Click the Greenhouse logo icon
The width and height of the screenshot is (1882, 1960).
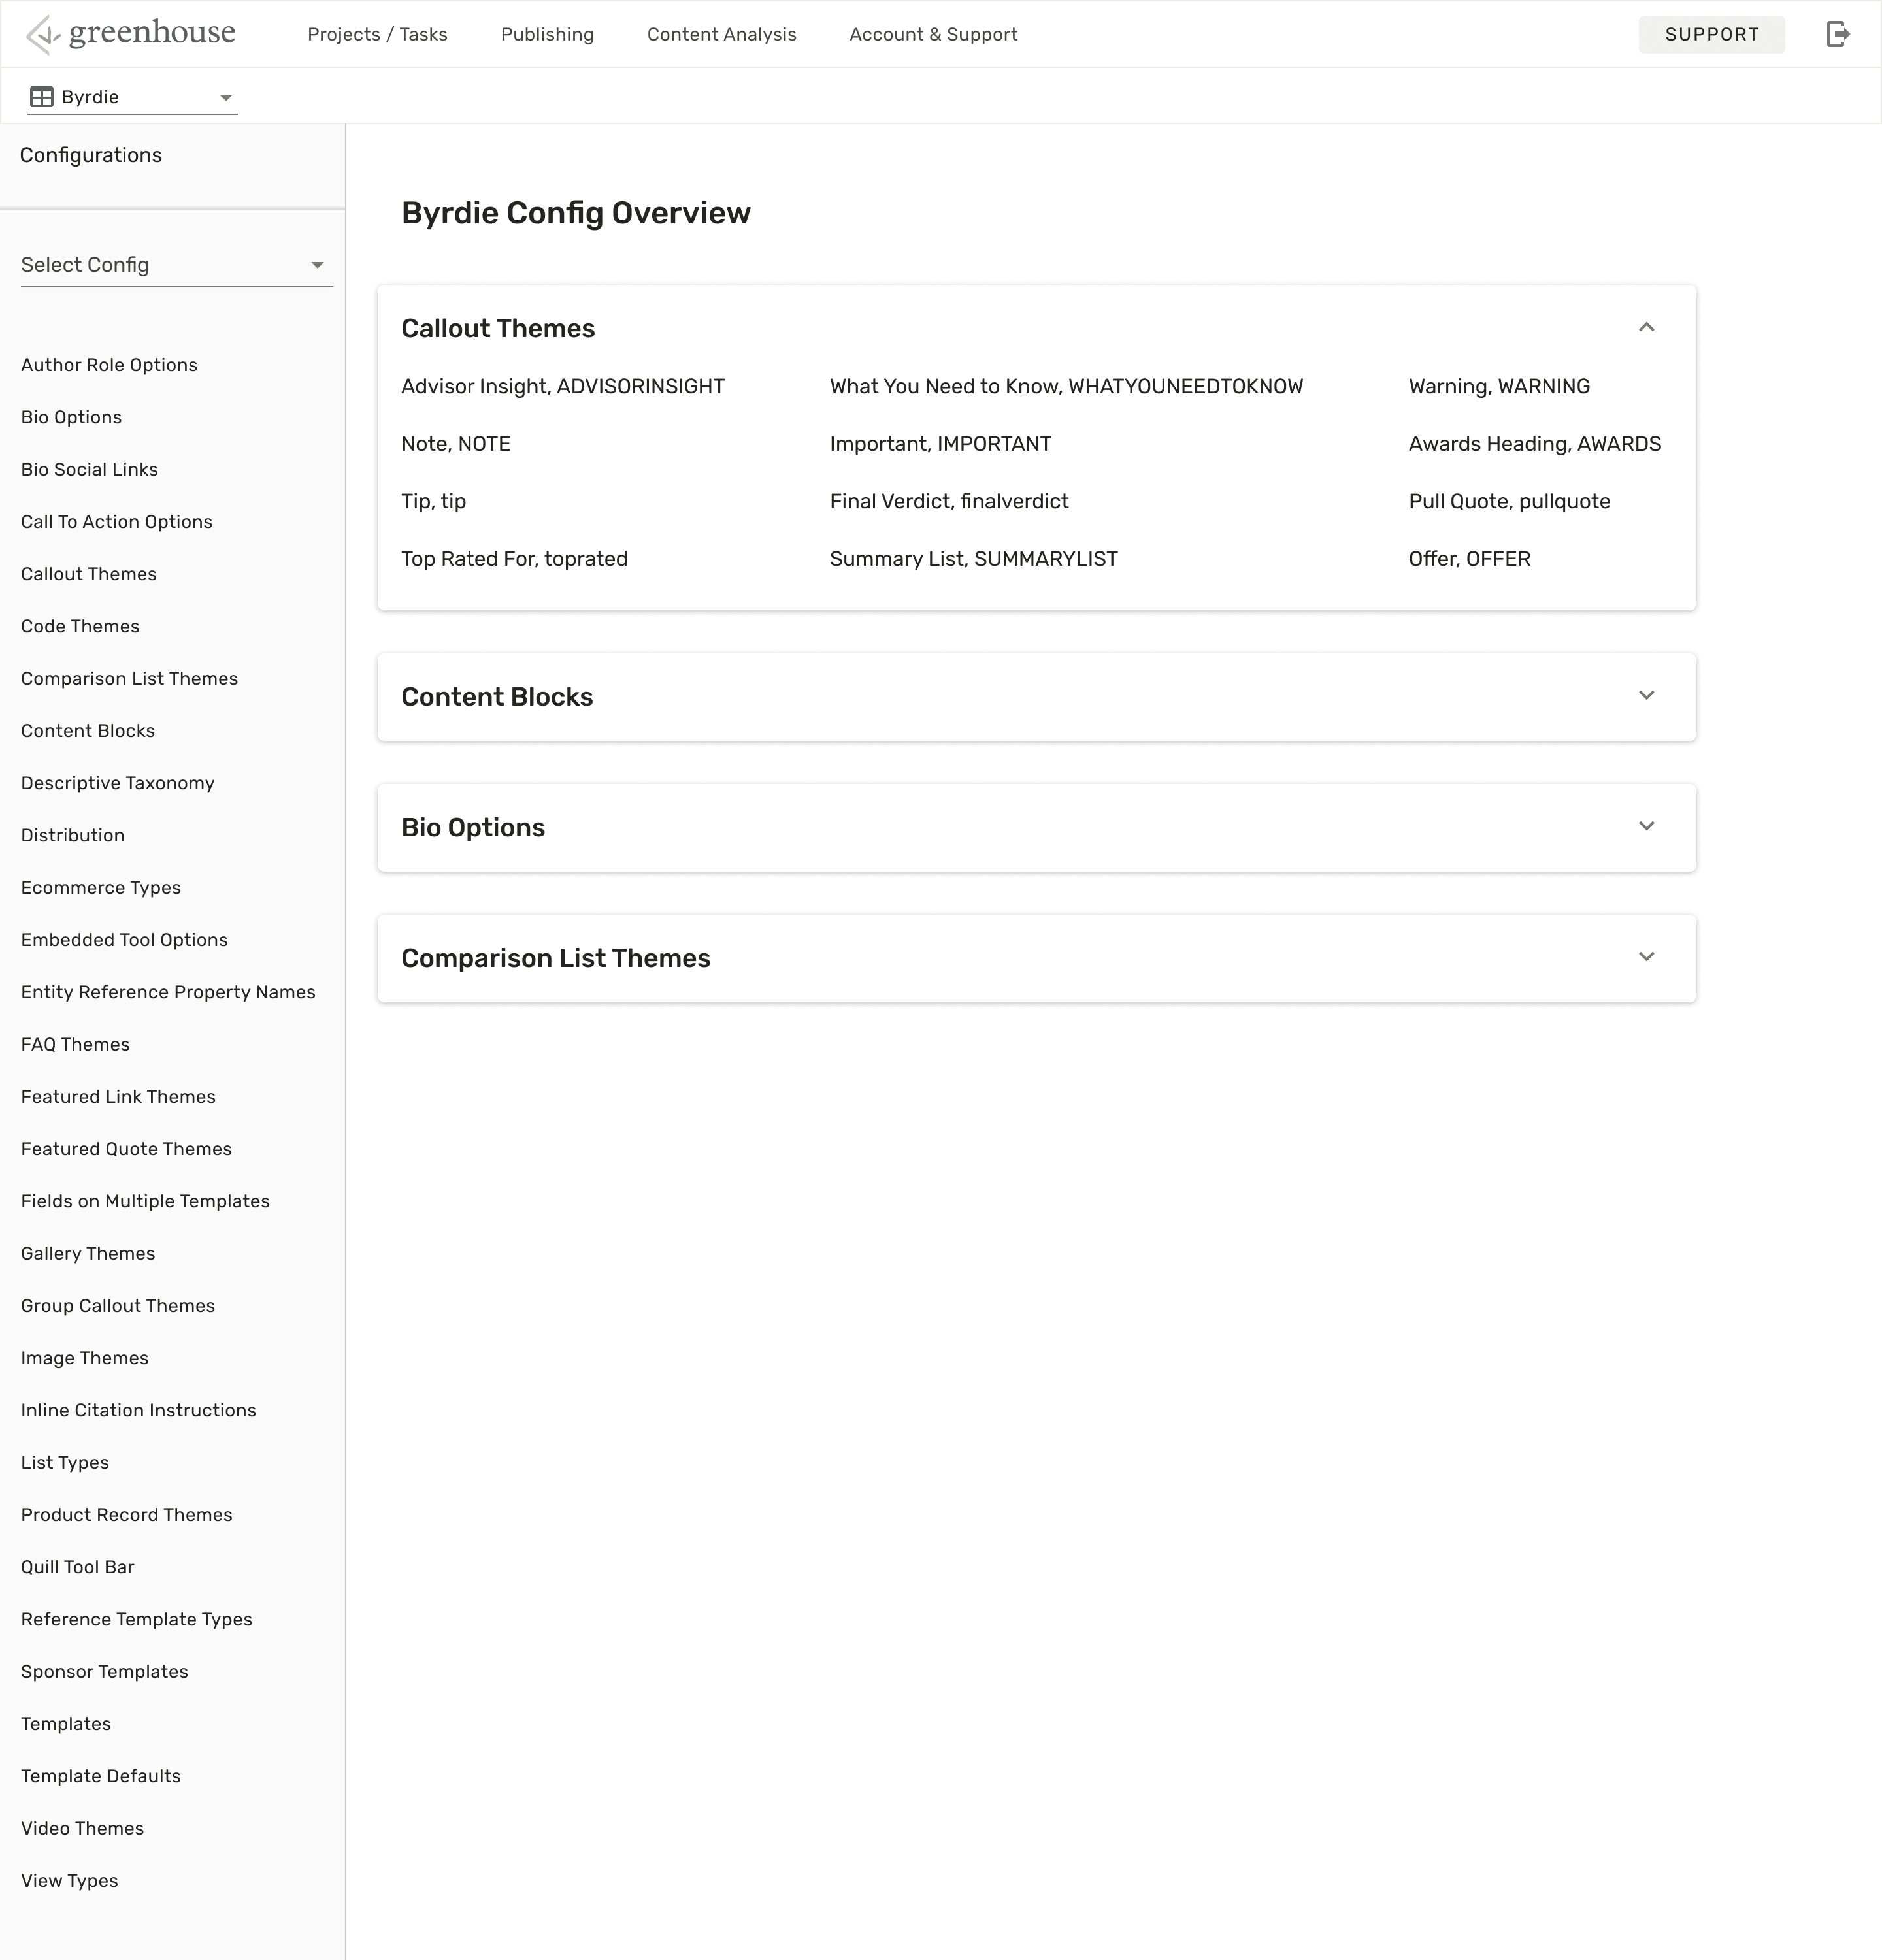[x=42, y=35]
